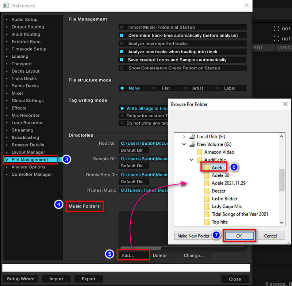Click the Preferences window app icon

click(6, 5)
